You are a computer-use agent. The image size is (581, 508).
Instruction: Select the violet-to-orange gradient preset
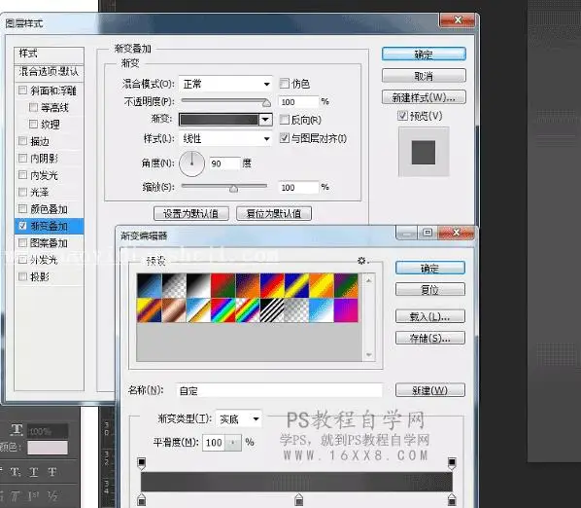click(x=248, y=286)
